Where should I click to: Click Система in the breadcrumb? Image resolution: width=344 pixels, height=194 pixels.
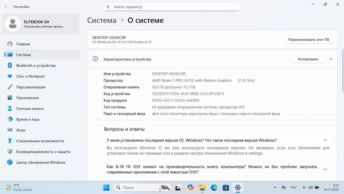point(102,20)
